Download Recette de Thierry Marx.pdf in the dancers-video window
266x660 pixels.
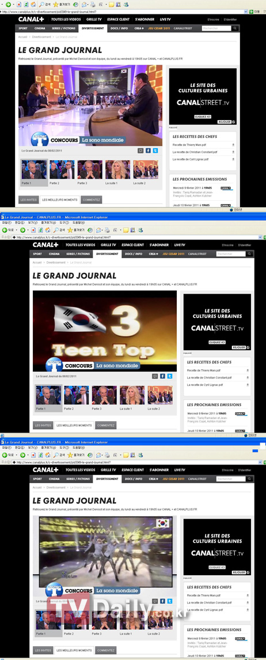(x=247, y=595)
